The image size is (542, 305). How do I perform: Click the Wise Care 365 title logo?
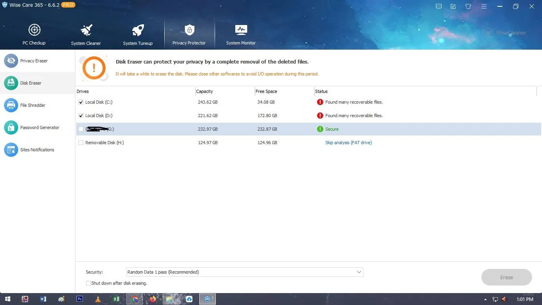(5, 5)
